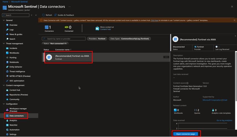The height and width of the screenshot is (137, 237).
Task: Collapse the General section
Action: pos(4,20)
